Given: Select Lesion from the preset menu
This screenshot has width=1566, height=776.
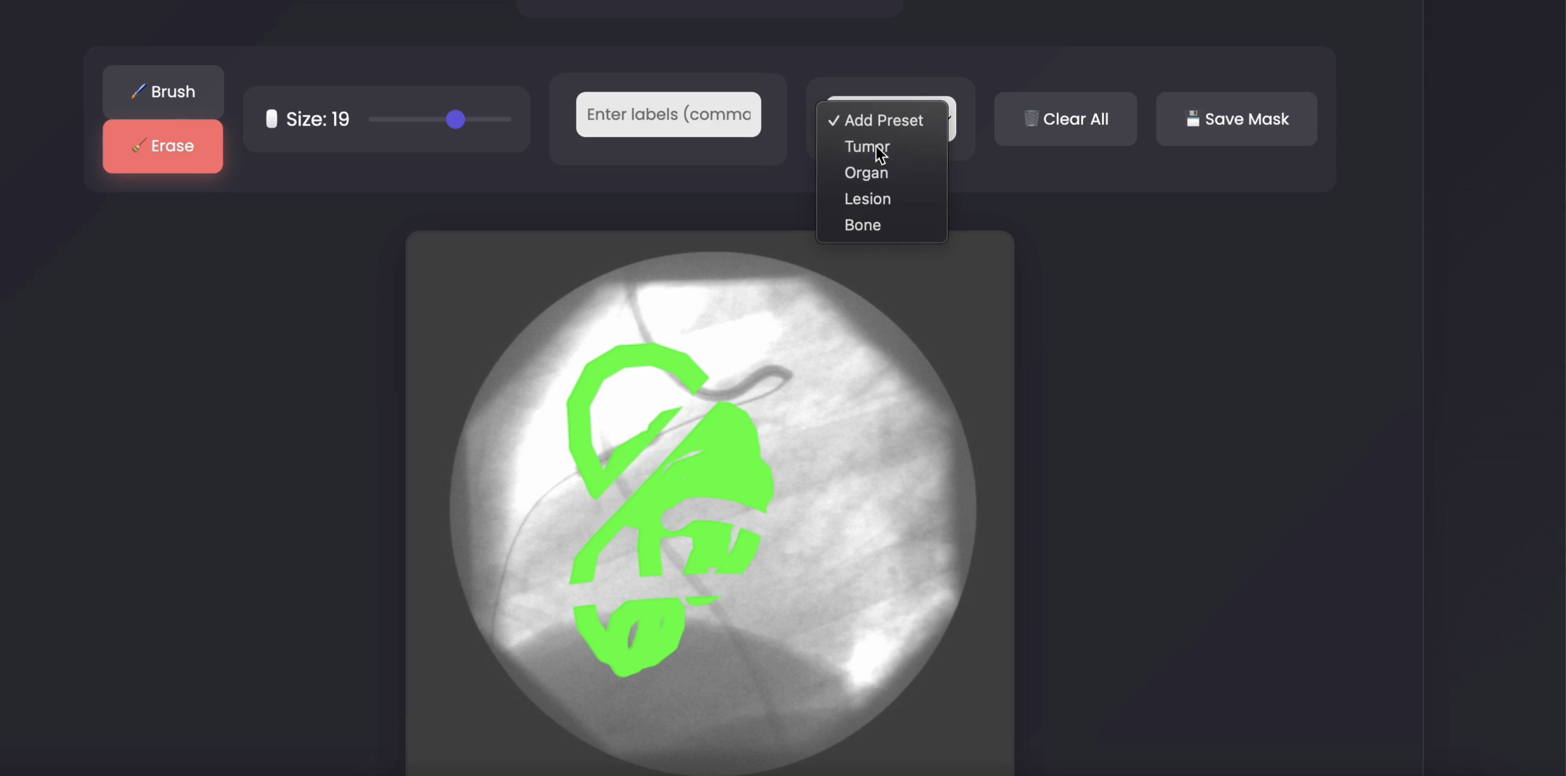Looking at the screenshot, I should 867,199.
